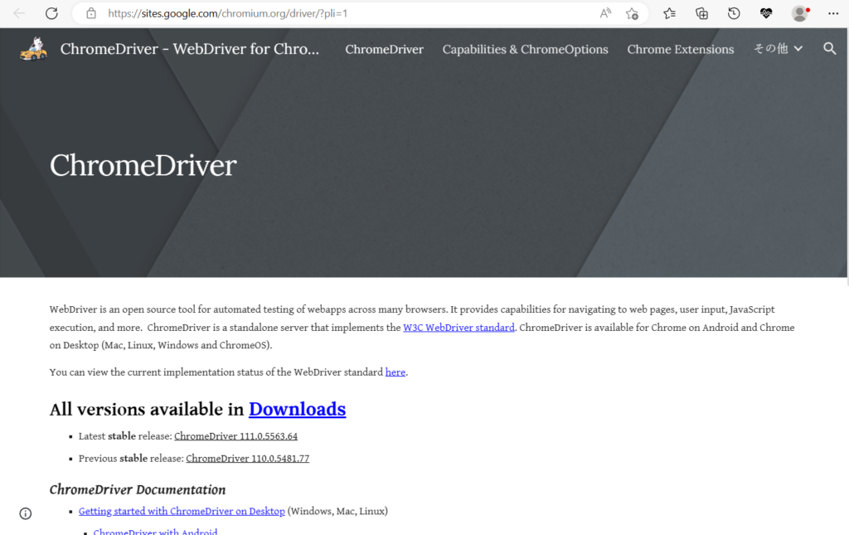Open ChromeDriver 110.0.5481.77 release link
This screenshot has height=535, width=849.
pos(247,458)
